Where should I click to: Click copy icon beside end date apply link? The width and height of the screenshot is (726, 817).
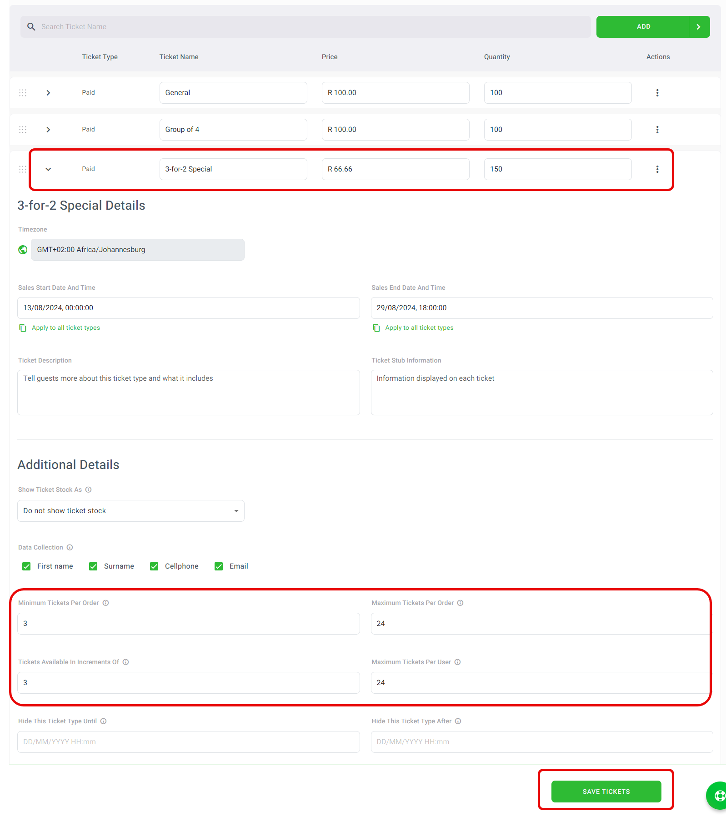point(376,328)
